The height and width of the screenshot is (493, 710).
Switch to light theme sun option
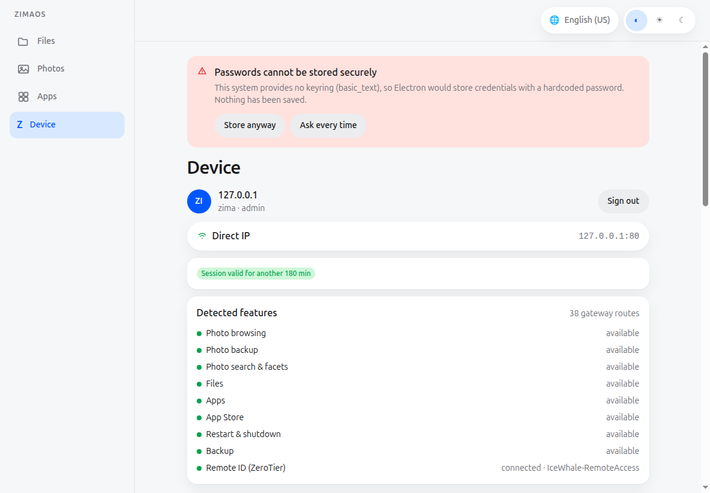click(x=659, y=20)
